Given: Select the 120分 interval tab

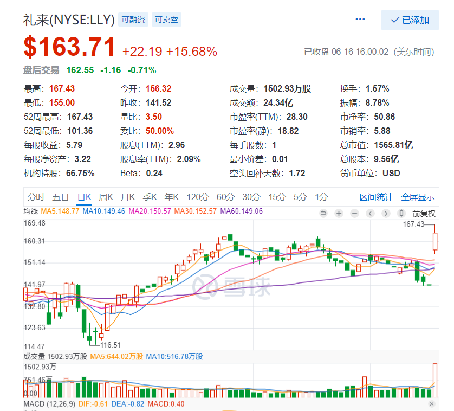Looking at the screenshot, I should coord(197,197).
